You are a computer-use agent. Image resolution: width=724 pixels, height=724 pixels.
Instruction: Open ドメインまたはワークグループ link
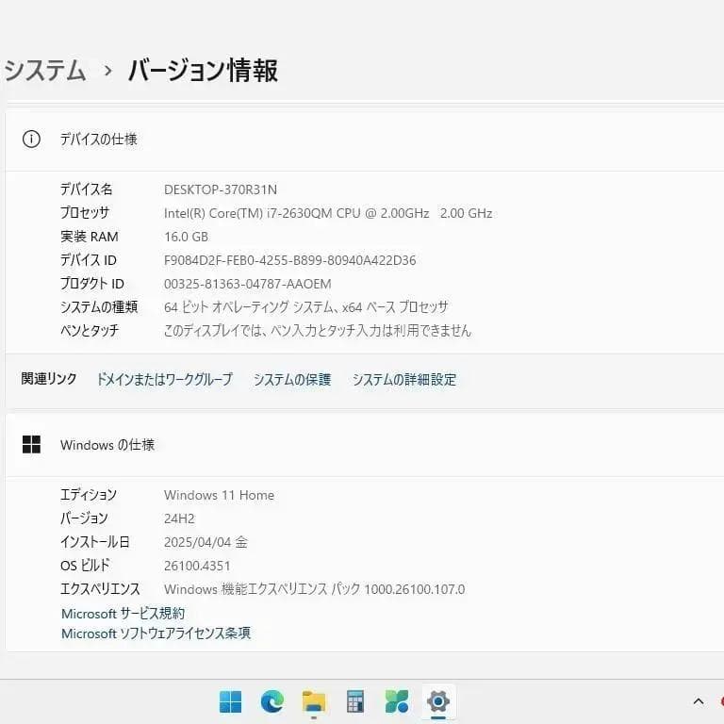(x=164, y=380)
